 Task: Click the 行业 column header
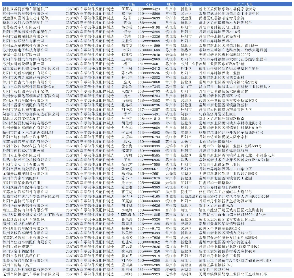pos(92,4)
